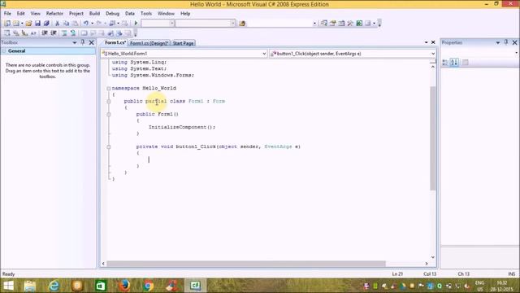Collapse the General group in Toolbox
This screenshot has height=293, width=520.
tap(4, 51)
